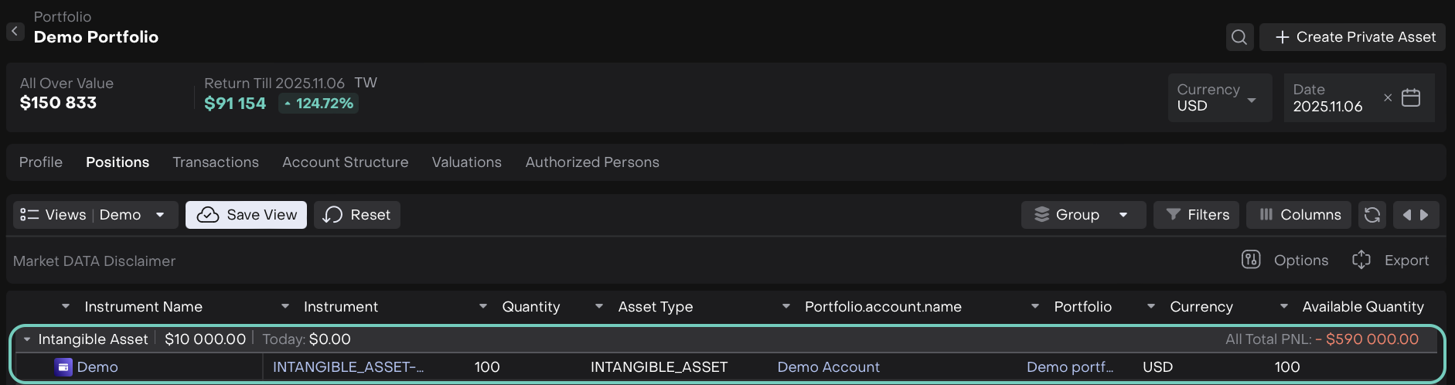This screenshot has width=1455, height=385.
Task: Clear the date 2025.11.06 with X
Action: (1388, 98)
